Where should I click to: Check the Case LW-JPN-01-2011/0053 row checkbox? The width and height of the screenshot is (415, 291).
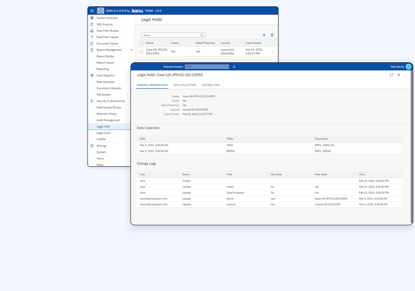pos(141,52)
